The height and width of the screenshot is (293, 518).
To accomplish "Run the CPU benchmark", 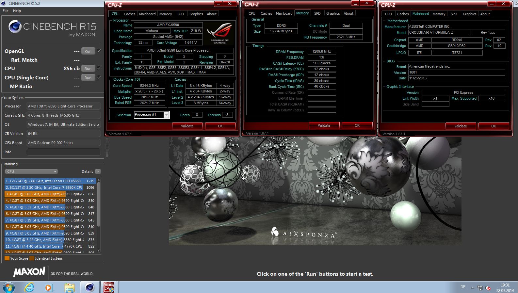I will pos(88,69).
